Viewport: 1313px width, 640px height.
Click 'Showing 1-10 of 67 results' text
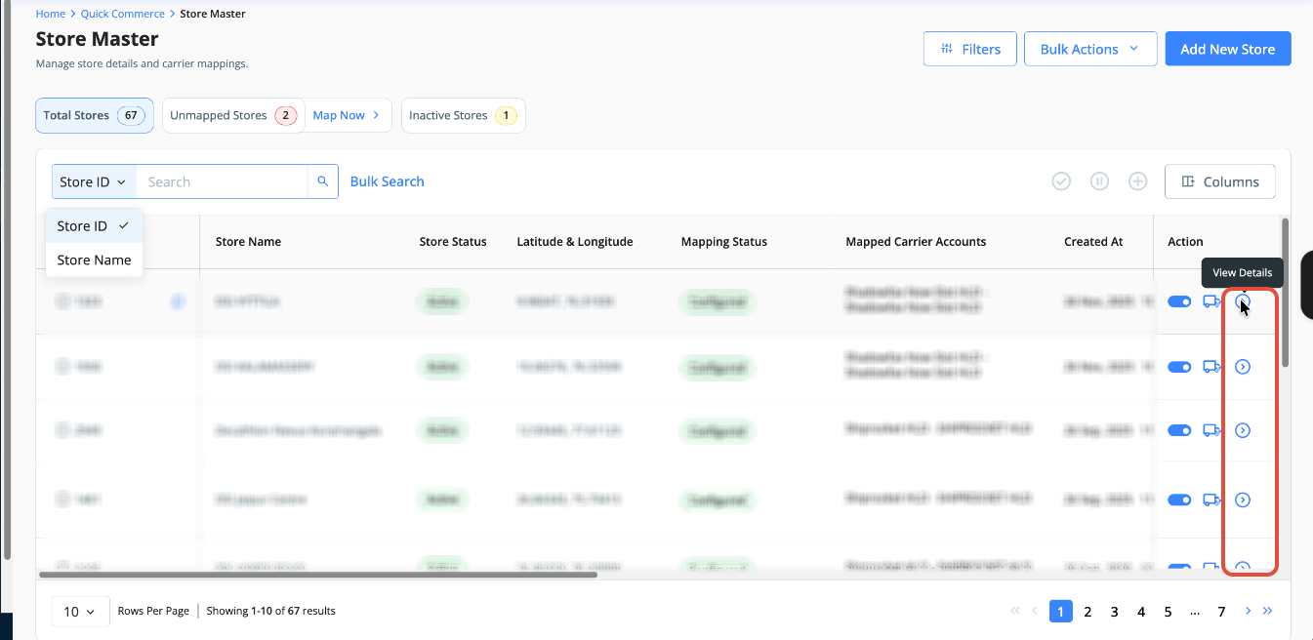[x=270, y=611]
